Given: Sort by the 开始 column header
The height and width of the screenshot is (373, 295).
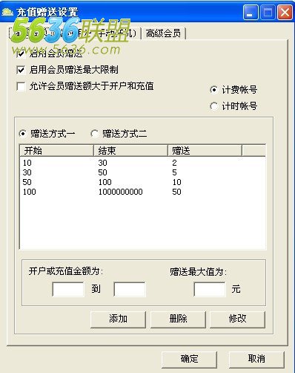Looking at the screenshot, I should point(56,151).
